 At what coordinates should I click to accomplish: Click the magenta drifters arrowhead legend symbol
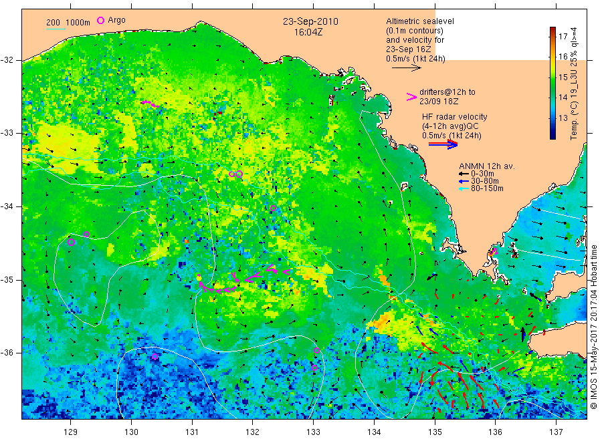coord(411,97)
